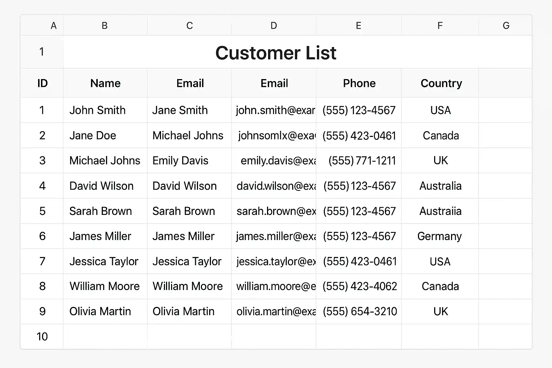Click phone cell (555) 423-4062

pyautogui.click(x=360, y=286)
